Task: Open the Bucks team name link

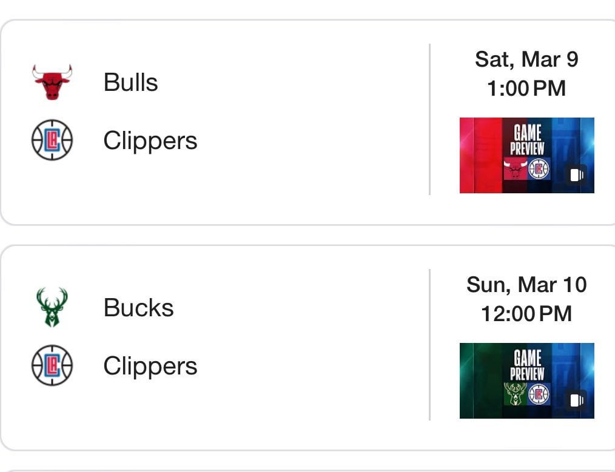Action: click(138, 308)
